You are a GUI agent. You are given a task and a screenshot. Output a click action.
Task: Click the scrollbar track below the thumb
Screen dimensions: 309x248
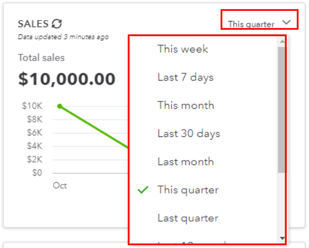pos(281,205)
